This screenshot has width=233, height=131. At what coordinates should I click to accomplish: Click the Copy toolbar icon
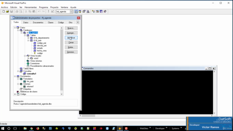click(30, 11)
